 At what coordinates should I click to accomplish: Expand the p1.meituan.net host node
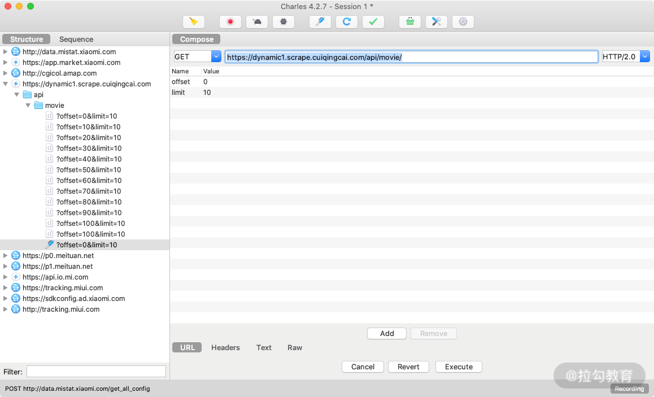[6, 266]
